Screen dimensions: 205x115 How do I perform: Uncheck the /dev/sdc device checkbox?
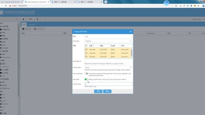click(86, 57)
